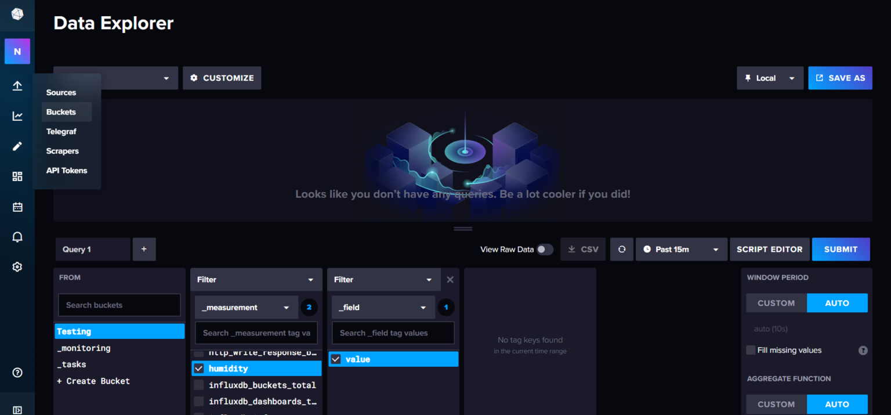Choose API Tokens in the flyout menu
Image resolution: width=891 pixels, height=415 pixels.
click(x=67, y=171)
